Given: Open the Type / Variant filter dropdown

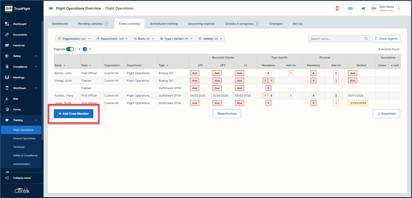Looking at the screenshot, I should pyautogui.click(x=176, y=38).
